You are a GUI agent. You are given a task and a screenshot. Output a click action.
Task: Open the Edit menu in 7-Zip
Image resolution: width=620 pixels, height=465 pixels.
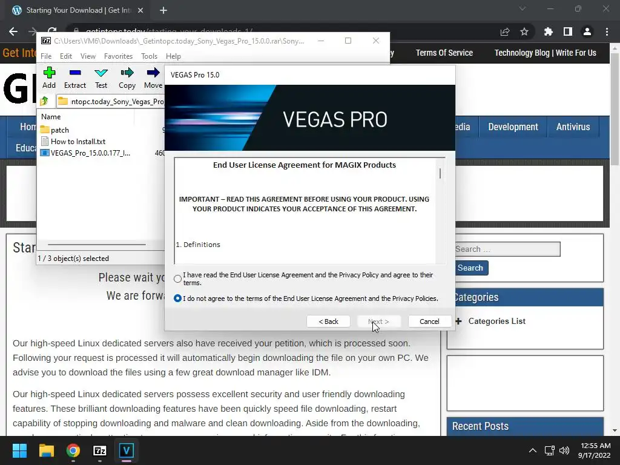[65, 56]
